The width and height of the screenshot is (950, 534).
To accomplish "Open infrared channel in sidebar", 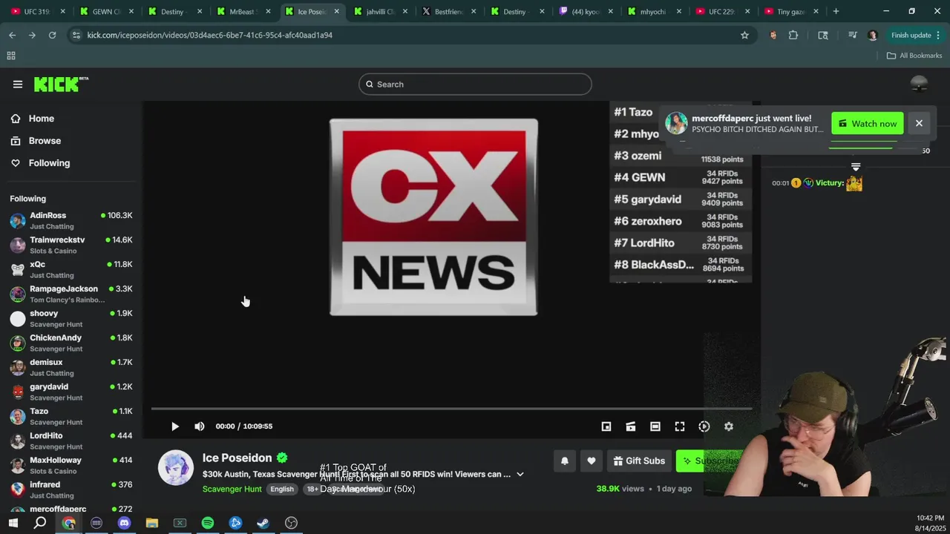I will (x=71, y=489).
